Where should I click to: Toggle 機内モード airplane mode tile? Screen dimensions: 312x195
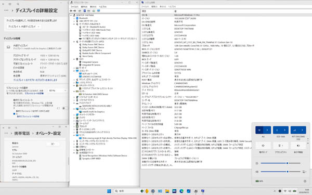click(263, 146)
